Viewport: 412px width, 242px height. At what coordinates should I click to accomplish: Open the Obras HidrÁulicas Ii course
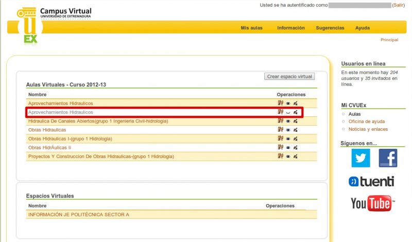[x=49, y=148]
